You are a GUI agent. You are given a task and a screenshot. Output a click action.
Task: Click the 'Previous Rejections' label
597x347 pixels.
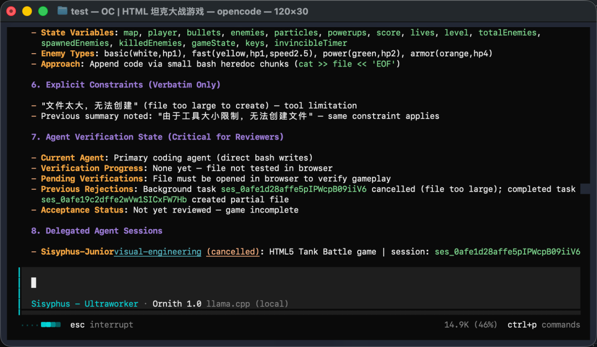[x=87, y=189]
